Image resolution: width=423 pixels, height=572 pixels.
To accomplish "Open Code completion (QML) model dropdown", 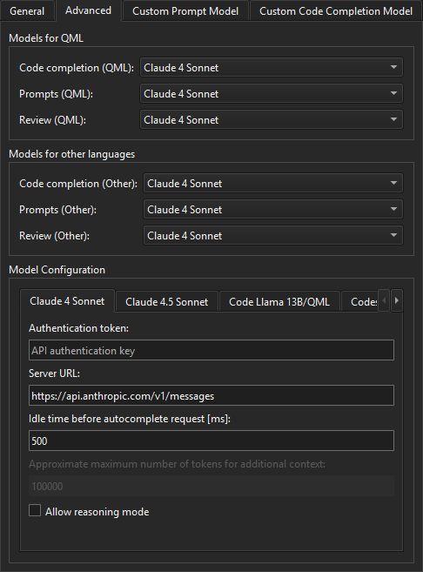I will pyautogui.click(x=272, y=68).
